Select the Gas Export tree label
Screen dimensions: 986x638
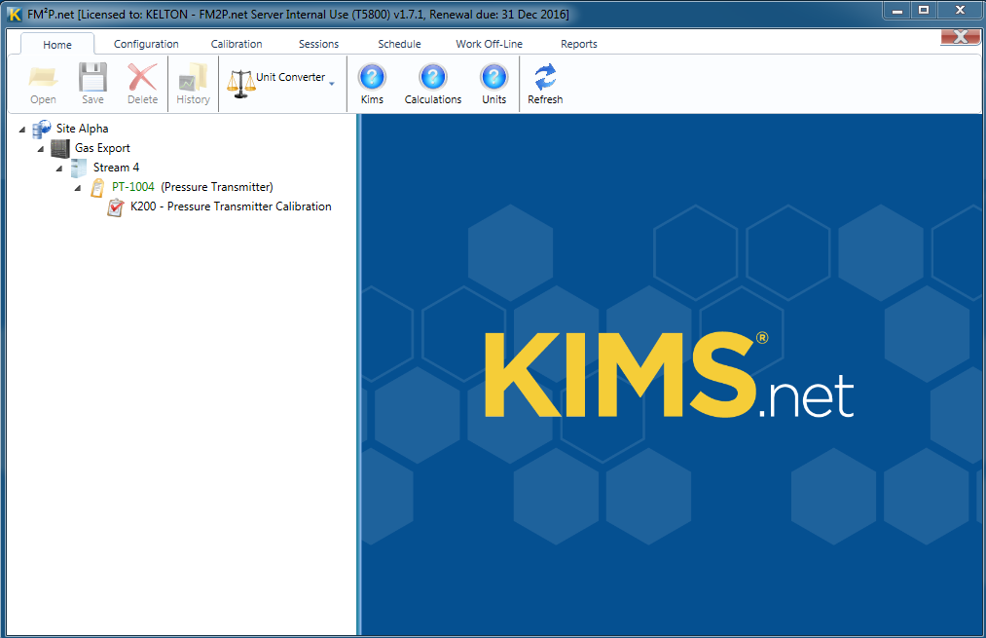point(102,148)
